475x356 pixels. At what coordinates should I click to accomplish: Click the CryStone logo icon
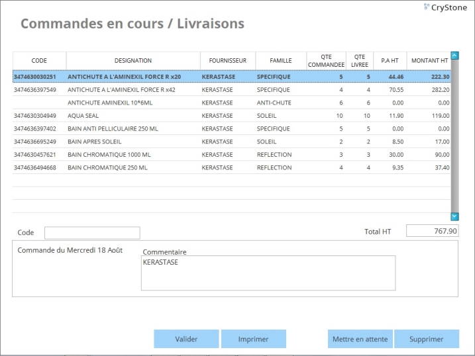(x=427, y=7)
